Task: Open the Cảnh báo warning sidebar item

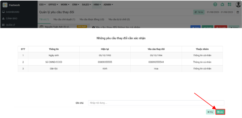Action: 12,18
